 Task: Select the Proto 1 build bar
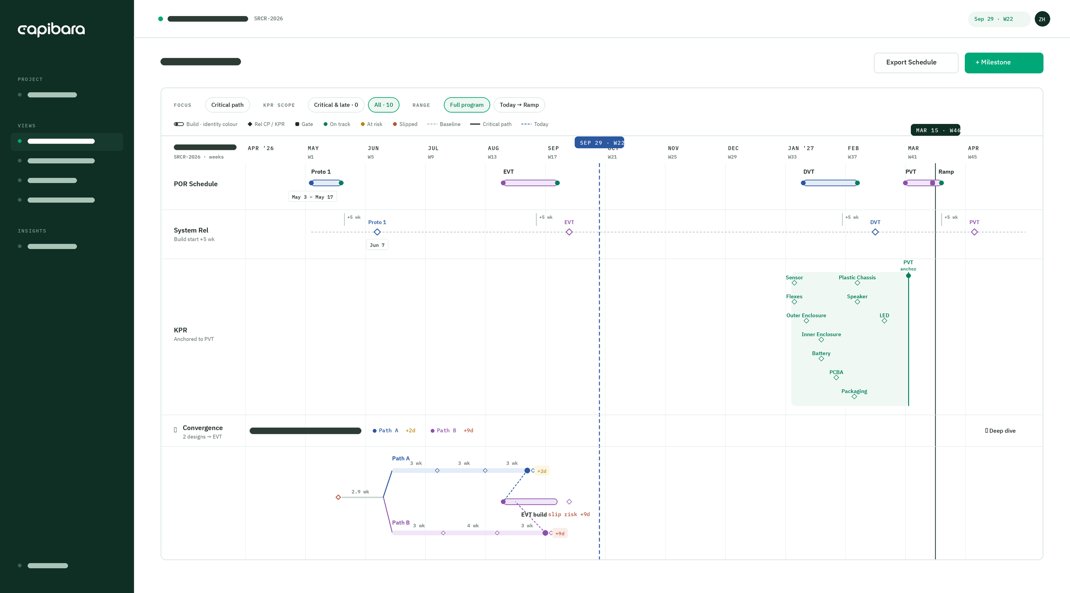tap(326, 183)
